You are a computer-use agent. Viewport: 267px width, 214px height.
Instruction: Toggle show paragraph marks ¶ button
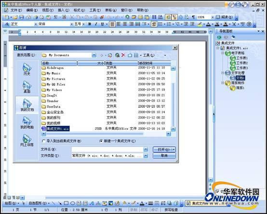tap(193, 17)
